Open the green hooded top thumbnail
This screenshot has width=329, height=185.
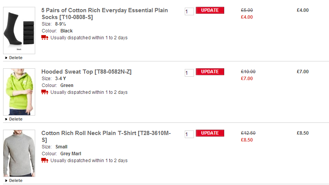click(x=19, y=92)
